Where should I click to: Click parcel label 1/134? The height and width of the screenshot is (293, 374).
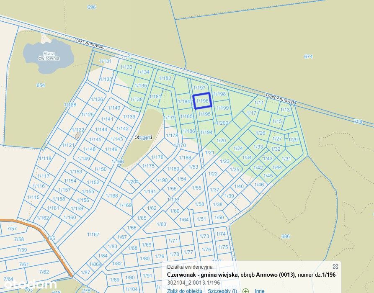[x=143, y=72]
